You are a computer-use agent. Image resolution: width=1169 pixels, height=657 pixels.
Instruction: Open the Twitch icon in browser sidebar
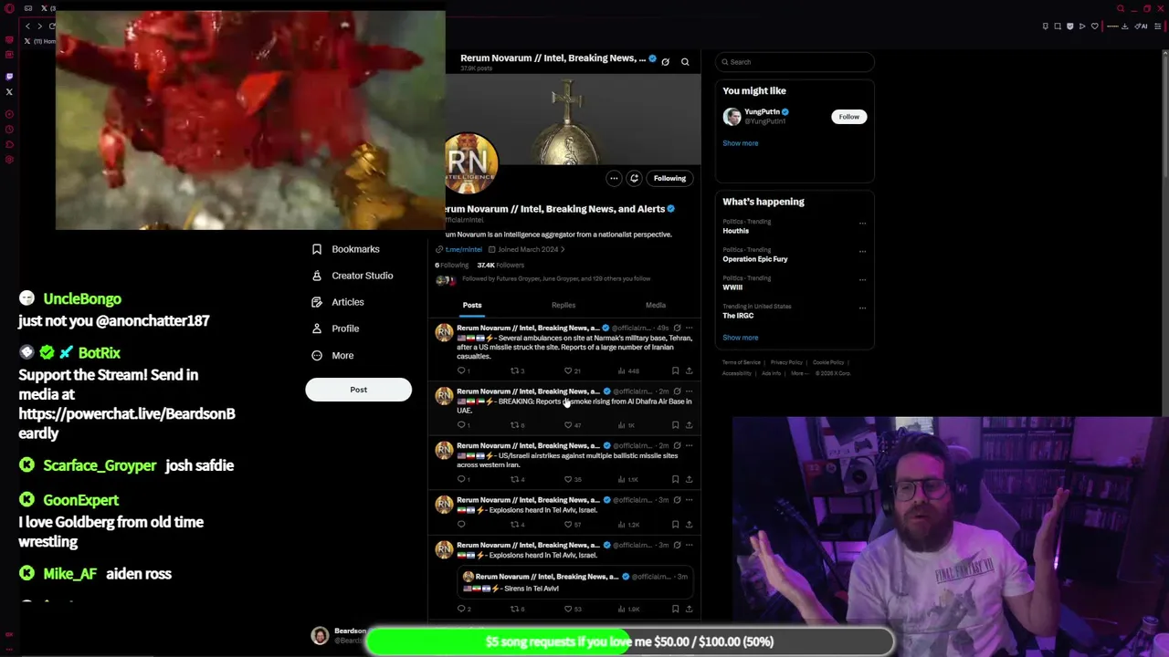pyautogui.click(x=9, y=77)
